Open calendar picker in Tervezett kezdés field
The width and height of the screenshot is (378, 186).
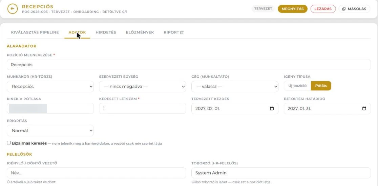(x=272, y=109)
